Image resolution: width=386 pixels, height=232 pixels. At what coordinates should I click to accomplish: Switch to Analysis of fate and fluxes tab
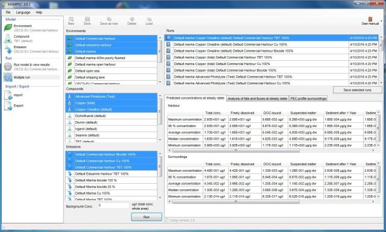point(258,98)
